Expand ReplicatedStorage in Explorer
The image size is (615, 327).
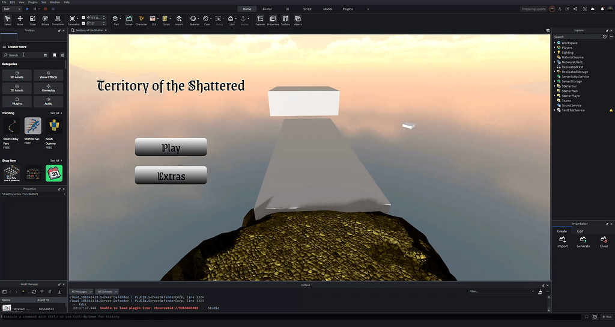(554, 72)
